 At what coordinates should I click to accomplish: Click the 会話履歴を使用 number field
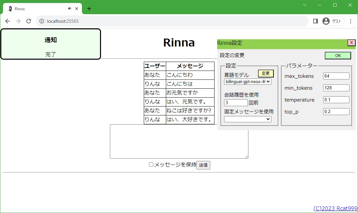pos(236,103)
